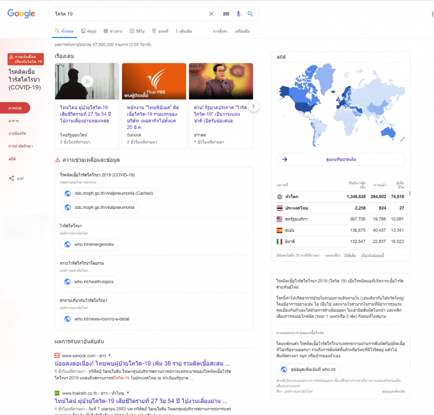Clear the search query using the X icon

click(x=212, y=14)
